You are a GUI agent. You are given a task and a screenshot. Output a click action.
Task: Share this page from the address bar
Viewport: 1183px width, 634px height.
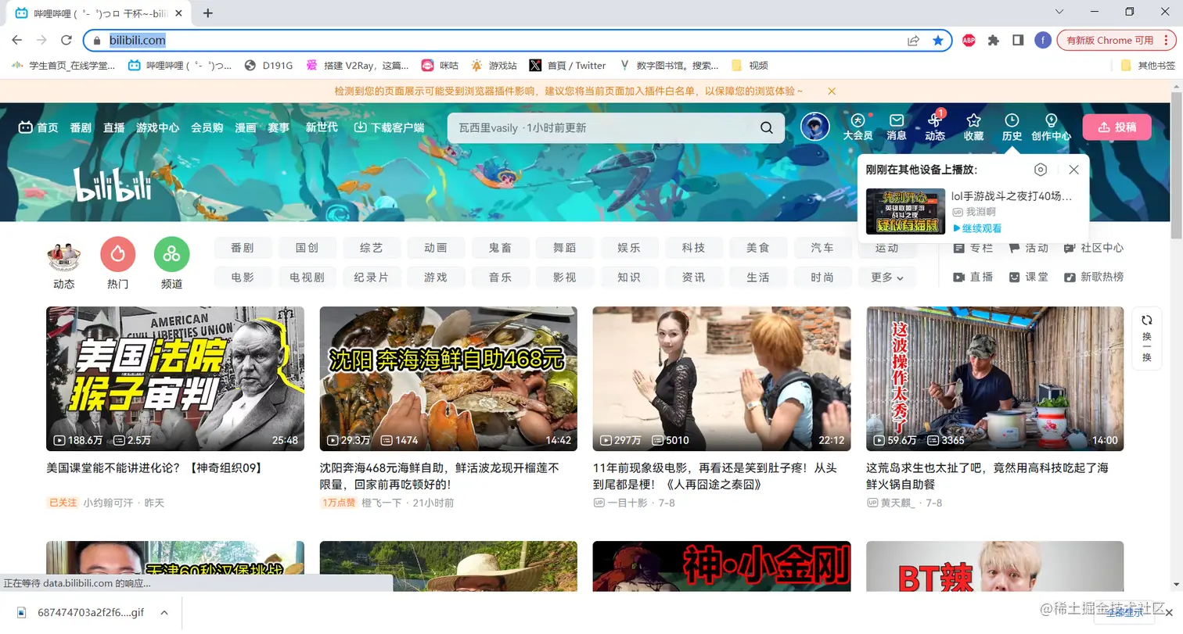pyautogui.click(x=913, y=41)
